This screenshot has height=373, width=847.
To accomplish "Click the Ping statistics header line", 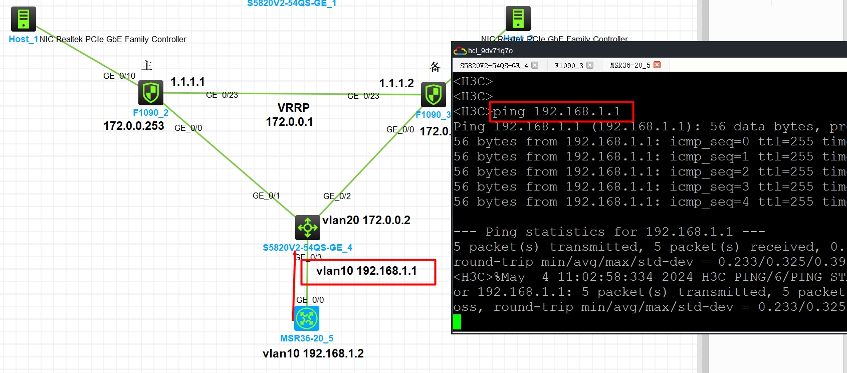I will point(609,232).
